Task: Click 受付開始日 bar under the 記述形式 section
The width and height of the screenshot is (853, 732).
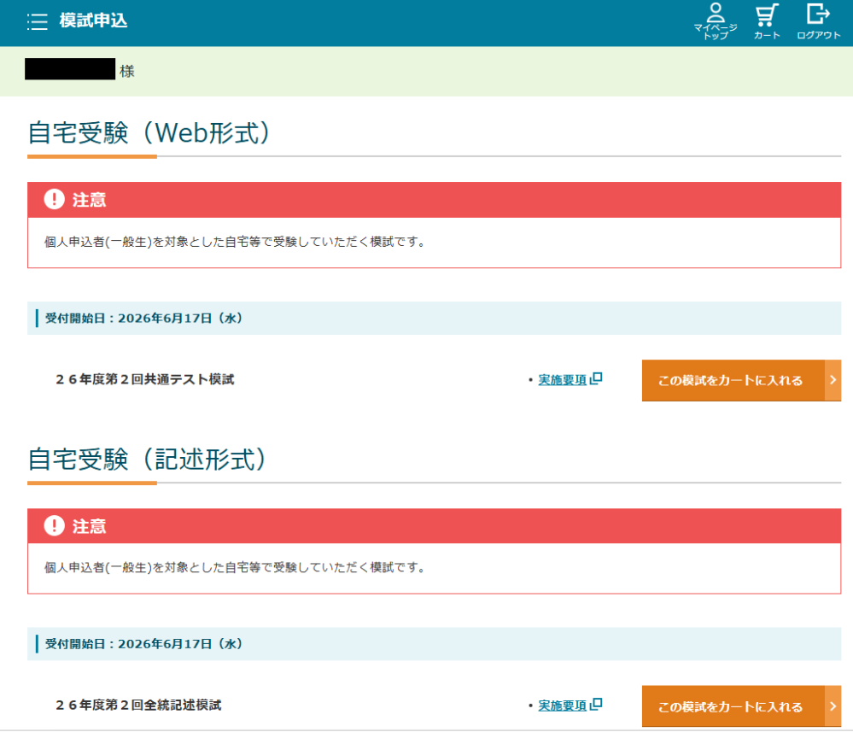Action: pyautogui.click(x=434, y=644)
